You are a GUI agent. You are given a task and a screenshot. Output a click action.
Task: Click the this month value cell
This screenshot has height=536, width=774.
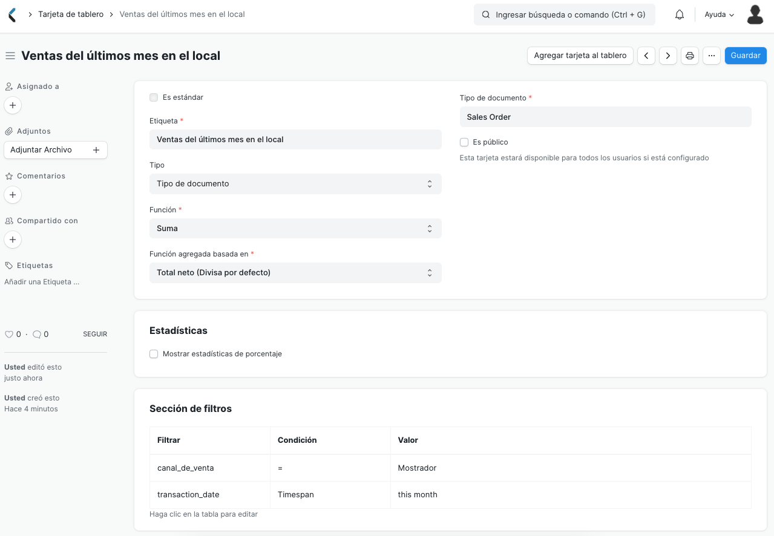pos(571,494)
